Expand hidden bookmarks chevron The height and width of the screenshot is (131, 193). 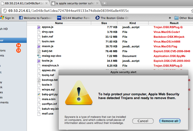pyautogui.click(x=170, y=18)
